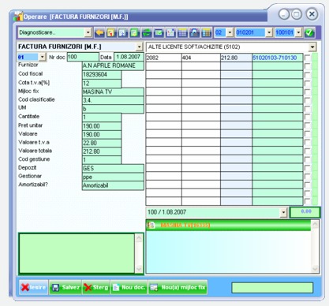Click the scrollbar of the notes text area

[139, 253]
